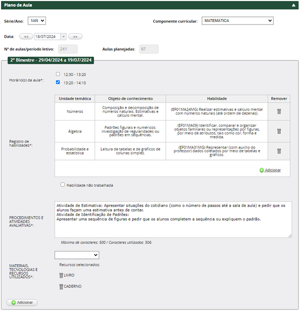Uncheck the 13:20 - 14:10 class time
This screenshot has width=300, height=311.
pos(58,82)
